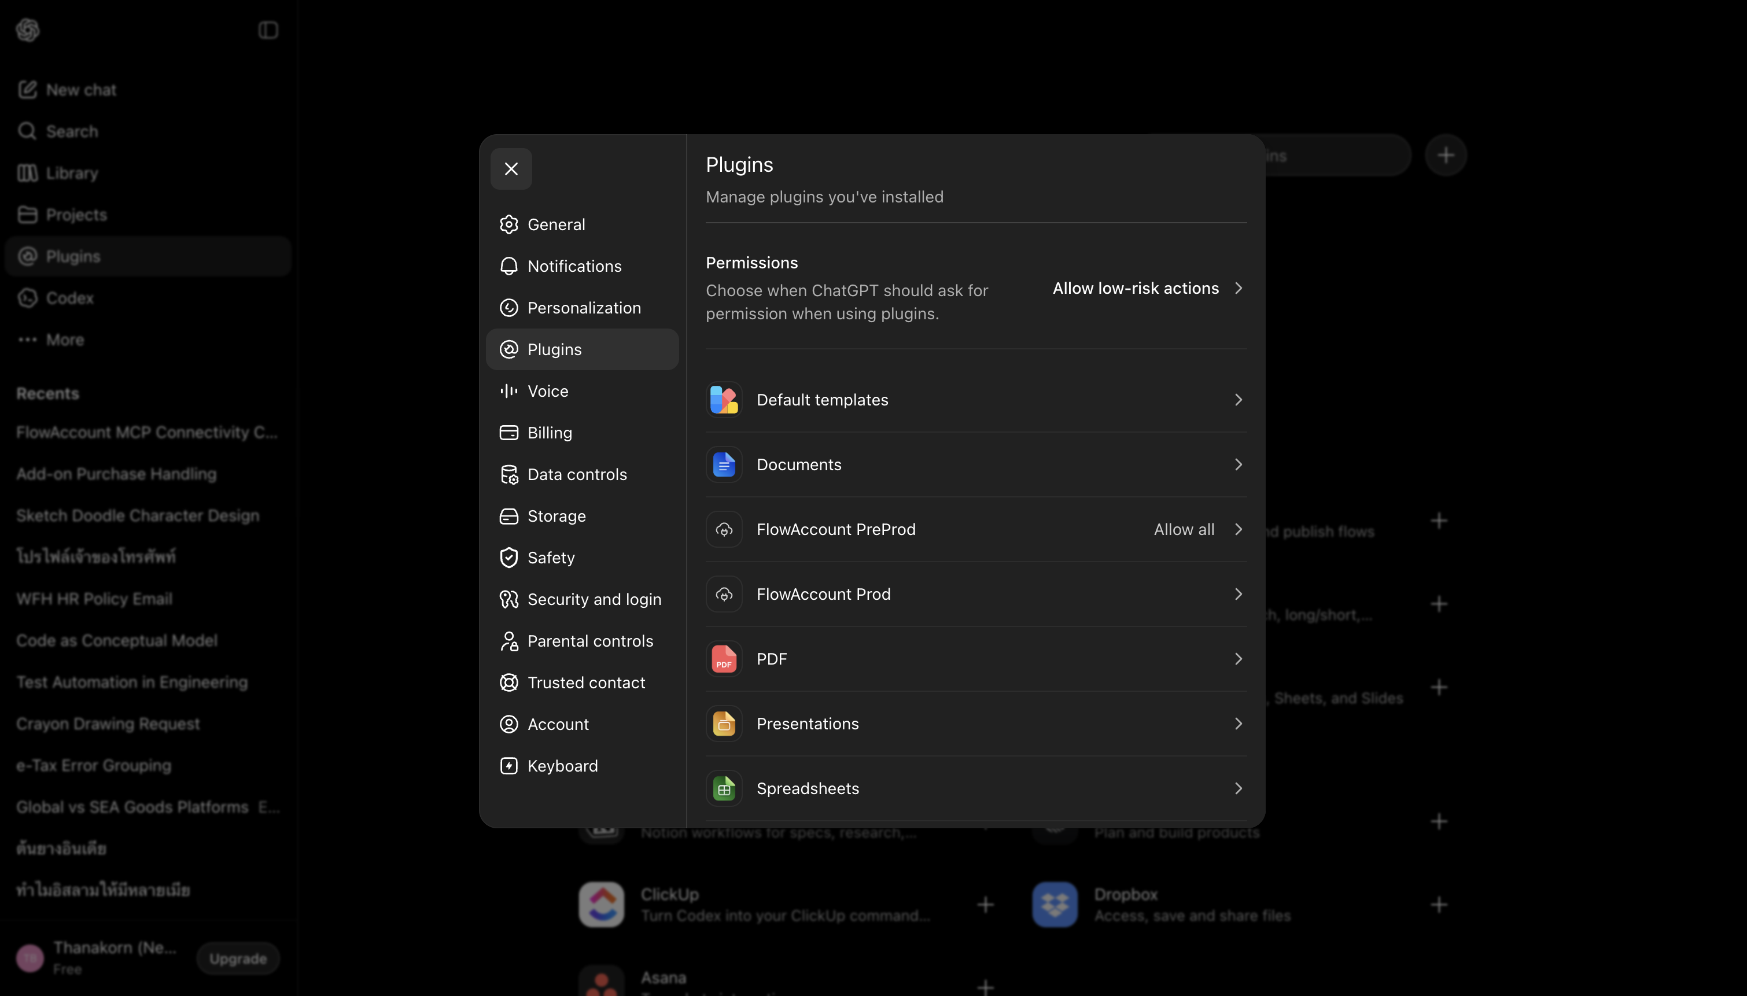Screen dimensions: 1747x996
Task: Click the round plus button near search
Action: (x=1446, y=156)
